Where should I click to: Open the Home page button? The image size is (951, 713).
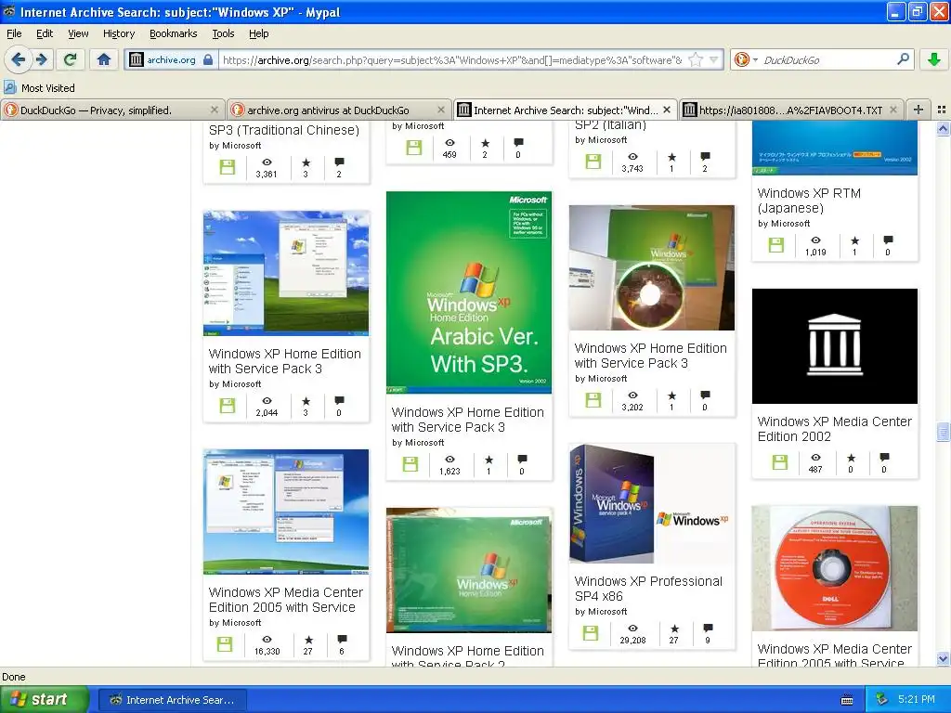[x=104, y=59]
